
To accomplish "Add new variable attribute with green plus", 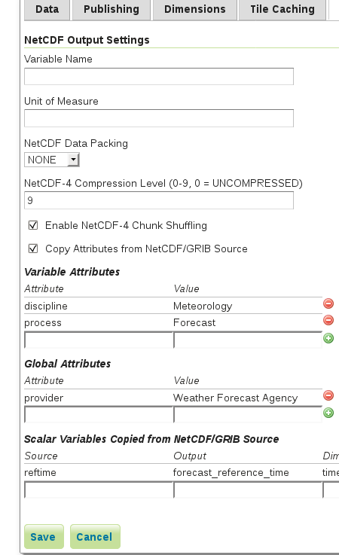I will 328,338.
